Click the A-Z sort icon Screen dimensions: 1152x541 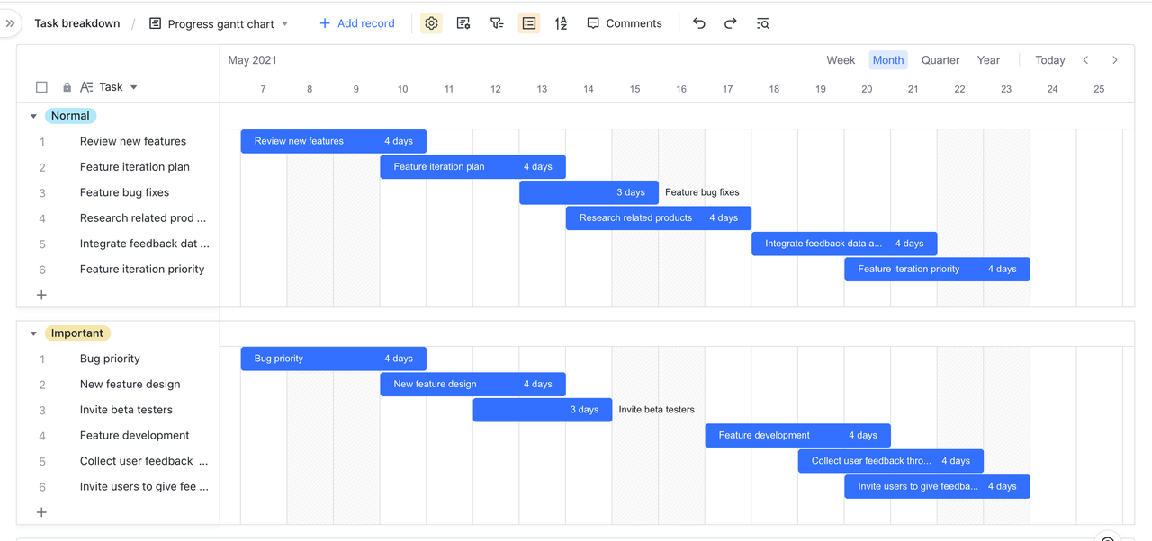[x=561, y=23]
